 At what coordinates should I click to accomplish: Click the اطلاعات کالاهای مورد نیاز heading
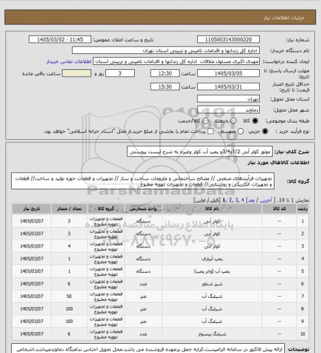pos(279,162)
